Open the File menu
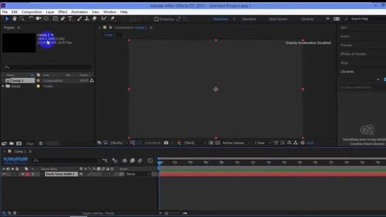 click(5, 12)
